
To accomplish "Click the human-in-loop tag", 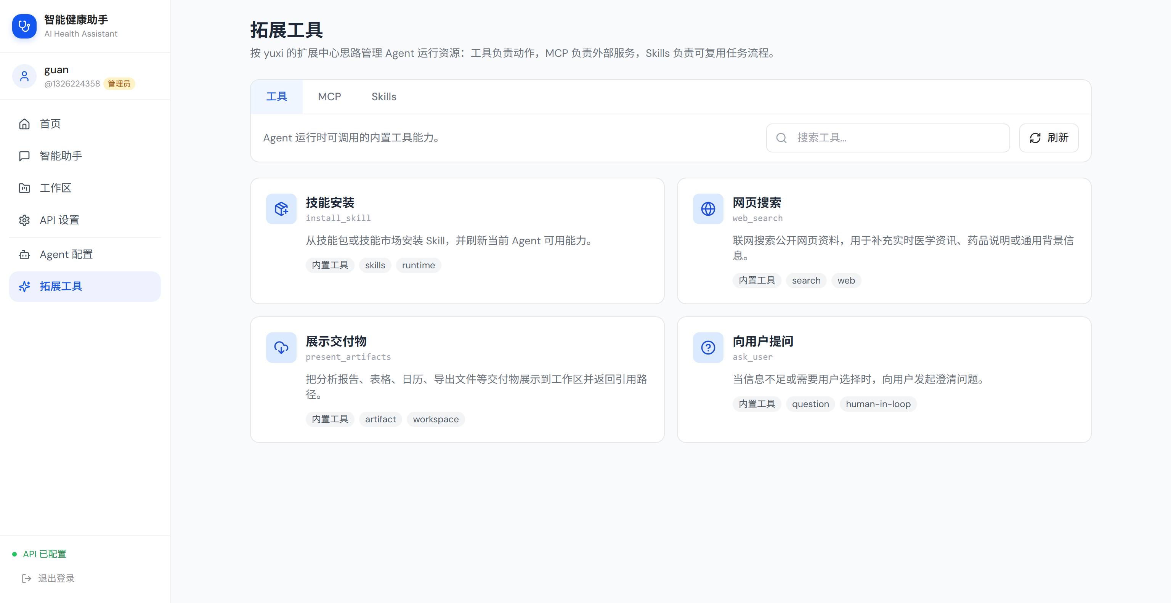I will tap(878, 404).
